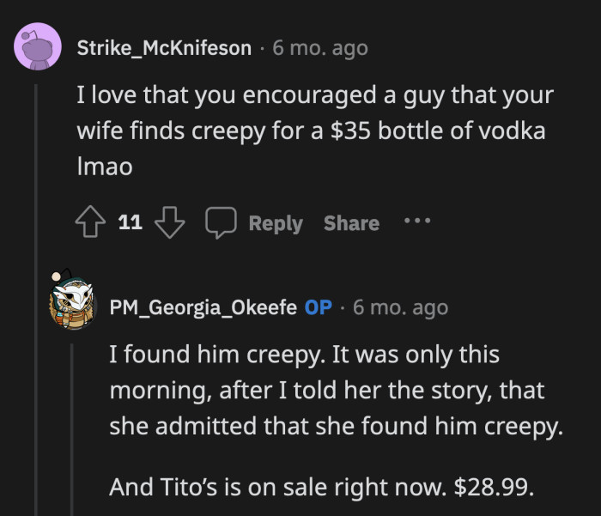Click the vote count of 11

click(130, 223)
